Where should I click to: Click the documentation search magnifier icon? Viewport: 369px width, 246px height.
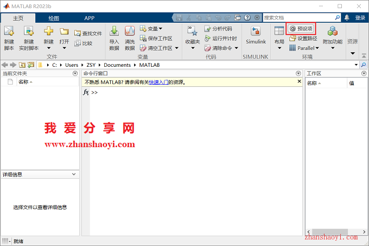coord(337,18)
